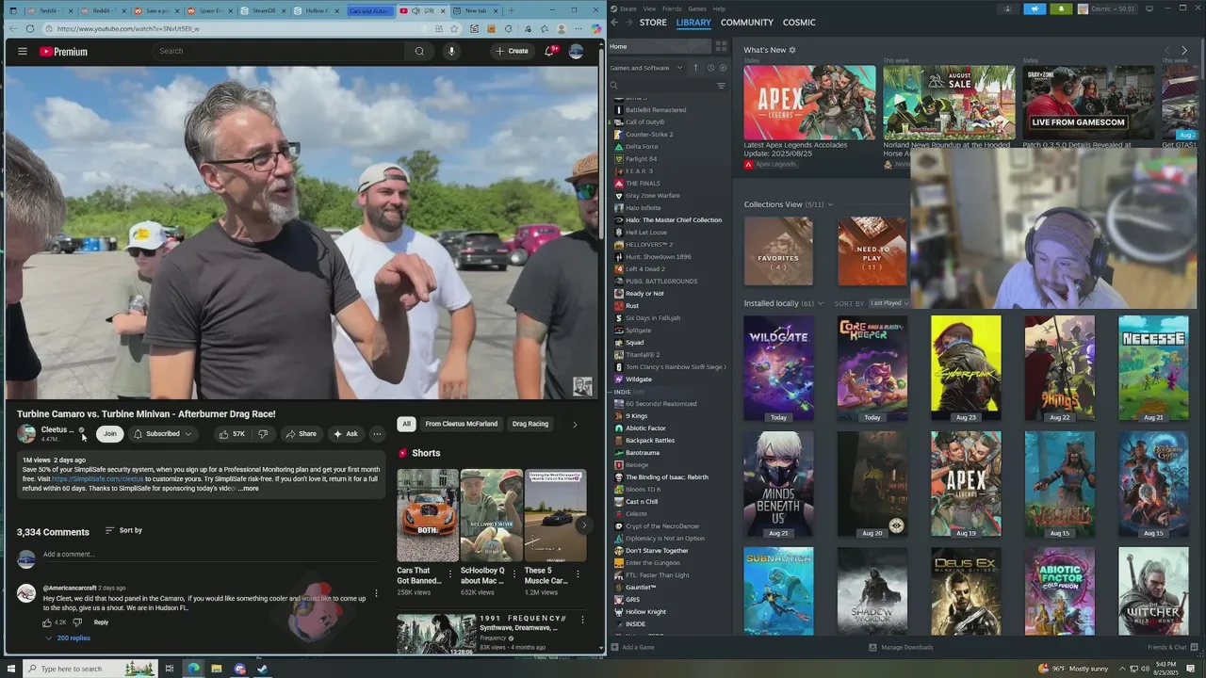The image size is (1206, 678).
Task: Open the SimpliSafe.com/cleetus link
Action: click(x=98, y=479)
